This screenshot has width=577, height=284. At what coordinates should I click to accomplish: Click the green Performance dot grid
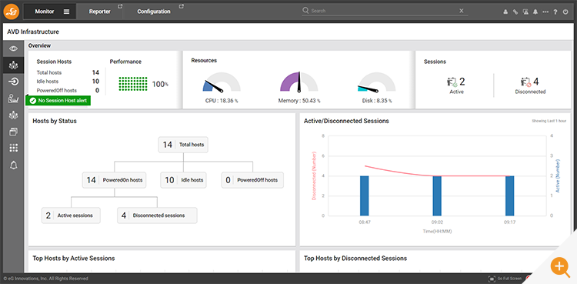[x=133, y=84]
